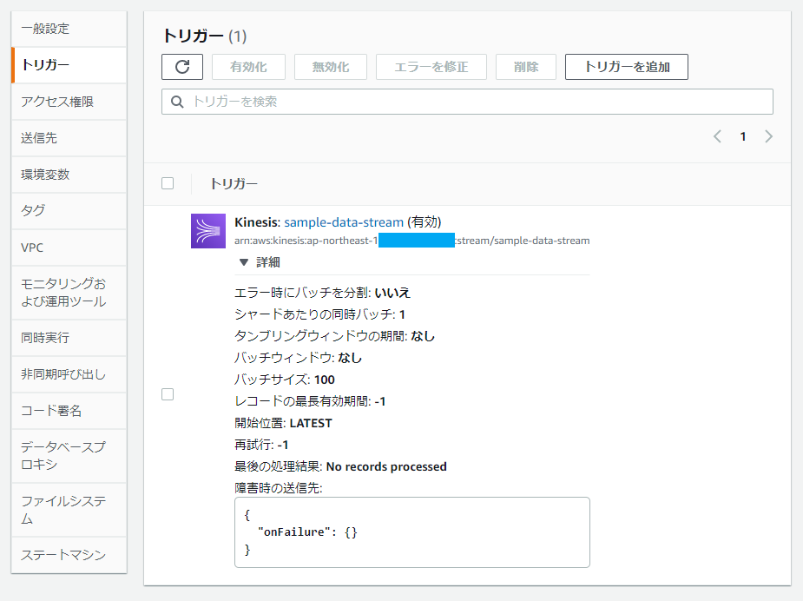Open コード署名 in sidebar

pos(69,411)
